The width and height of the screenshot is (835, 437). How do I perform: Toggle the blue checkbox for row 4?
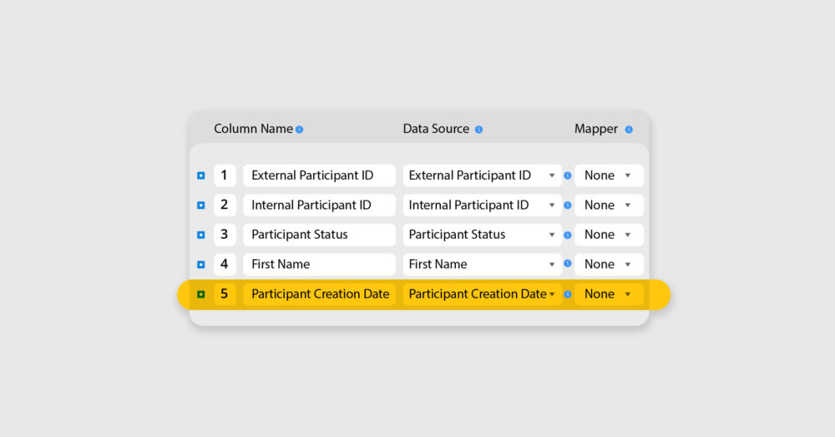coord(200,264)
